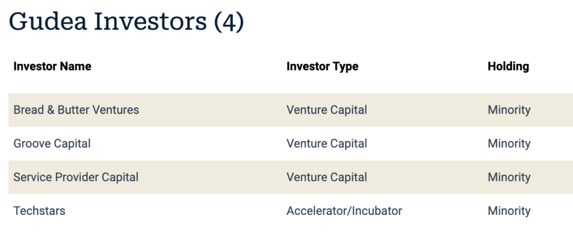Image resolution: width=573 pixels, height=249 pixels.
Task: Click Venture Capital type for Groove Capital
Action: tap(327, 144)
